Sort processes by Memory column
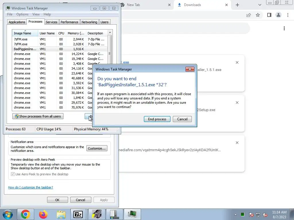 (76, 33)
